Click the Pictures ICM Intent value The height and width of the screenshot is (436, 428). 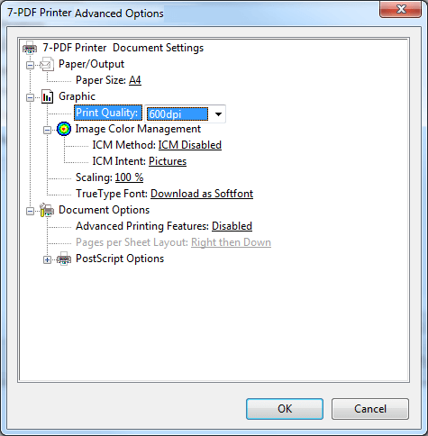click(168, 161)
